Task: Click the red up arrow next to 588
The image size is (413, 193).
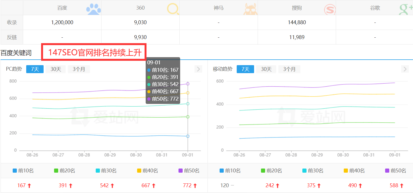Action: point(402,185)
